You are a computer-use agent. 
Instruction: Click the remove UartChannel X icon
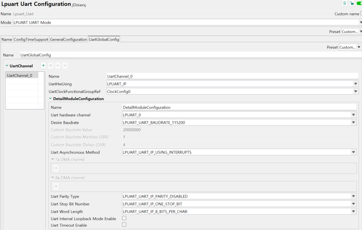coord(50,66)
